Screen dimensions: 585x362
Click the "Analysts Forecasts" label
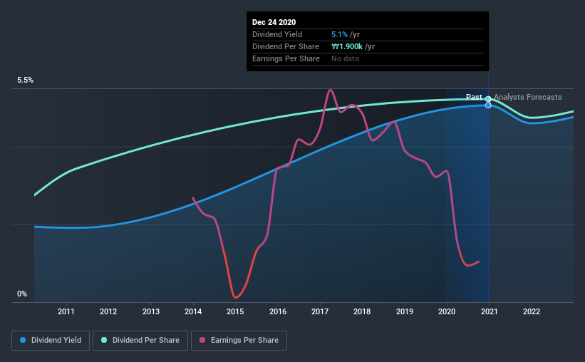tap(527, 97)
